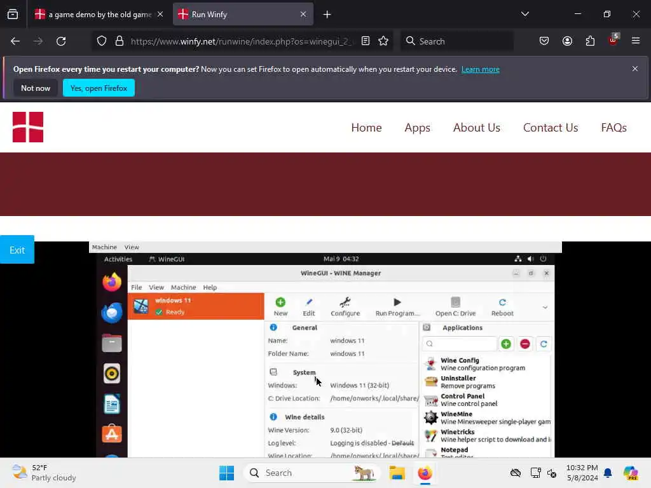
Task: Expand the WineGUI toolbar overflow chevron
Action: coord(545,308)
